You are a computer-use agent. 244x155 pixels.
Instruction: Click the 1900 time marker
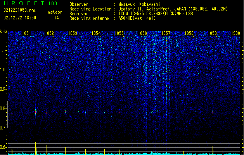pyautogui.click(x=235, y=33)
